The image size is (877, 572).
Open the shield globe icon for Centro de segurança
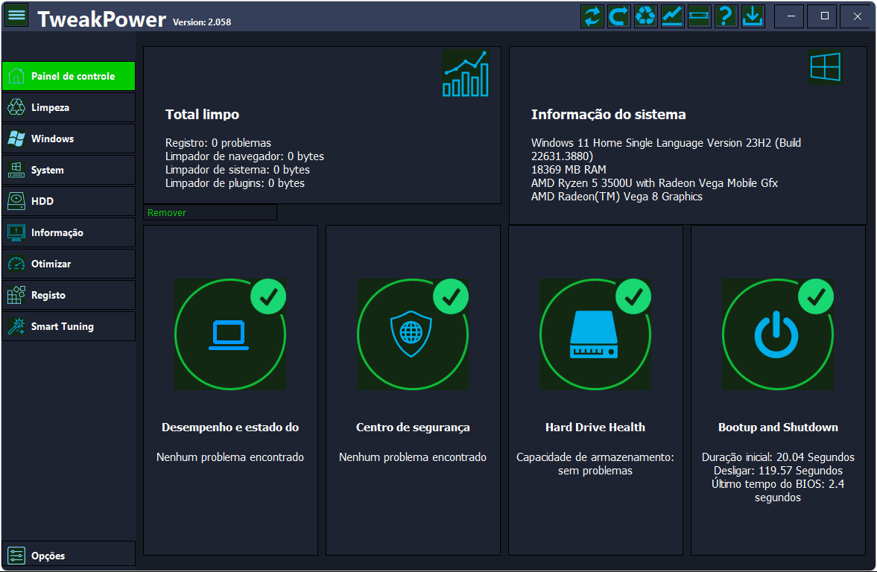[413, 334]
